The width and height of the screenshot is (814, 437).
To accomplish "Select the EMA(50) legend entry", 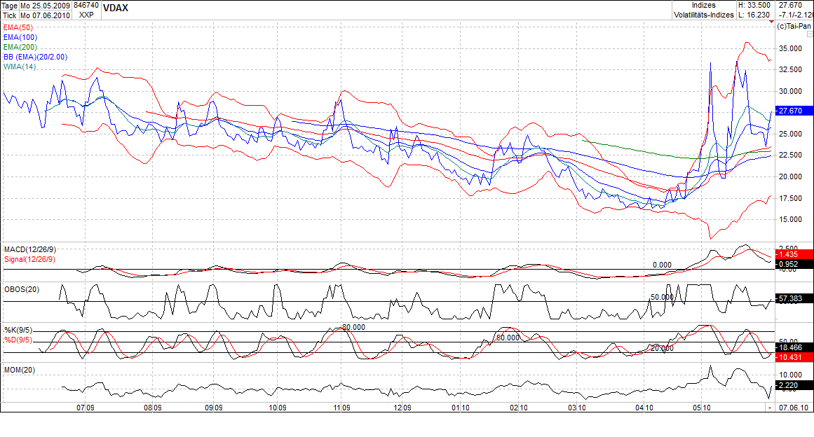I will (18, 27).
